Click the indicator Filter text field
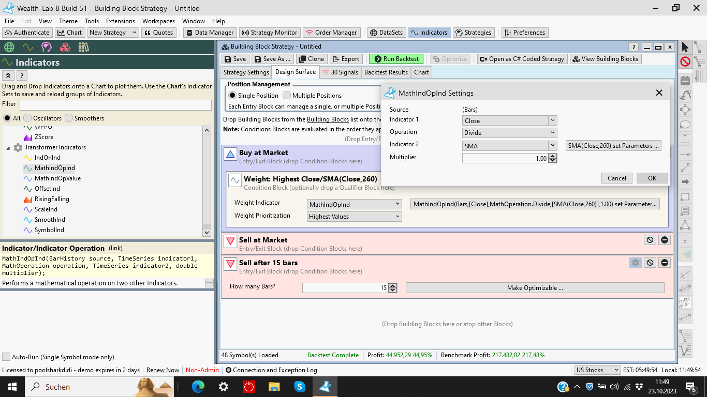The height and width of the screenshot is (397, 707). [115, 105]
